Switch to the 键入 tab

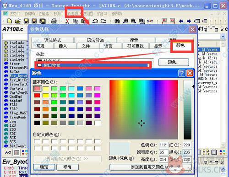63,46
